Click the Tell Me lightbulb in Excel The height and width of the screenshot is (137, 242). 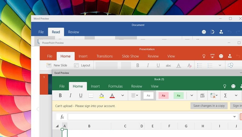point(225,86)
